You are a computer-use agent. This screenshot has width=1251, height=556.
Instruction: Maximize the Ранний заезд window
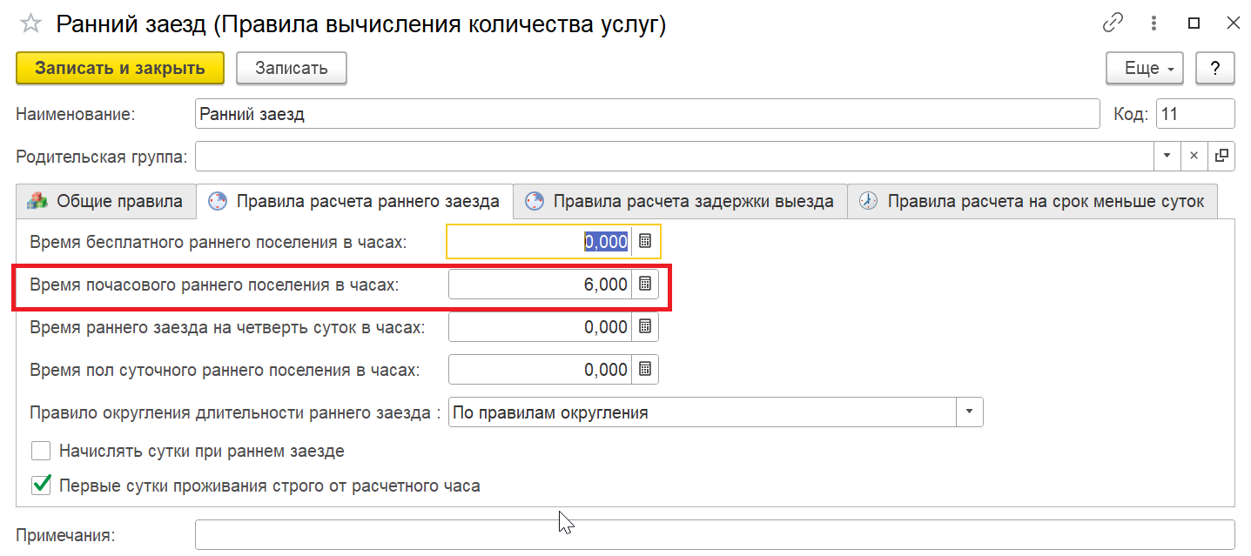point(1194,23)
